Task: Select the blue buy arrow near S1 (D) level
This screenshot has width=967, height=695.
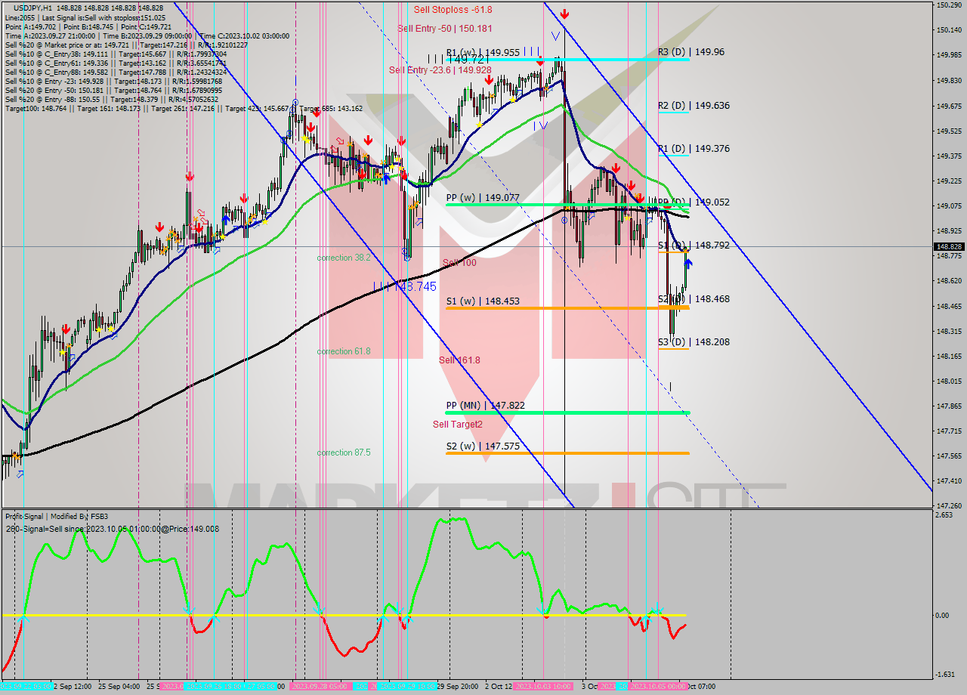Action: [688, 261]
